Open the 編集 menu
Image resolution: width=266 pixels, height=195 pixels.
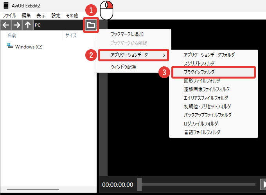coord(26,16)
